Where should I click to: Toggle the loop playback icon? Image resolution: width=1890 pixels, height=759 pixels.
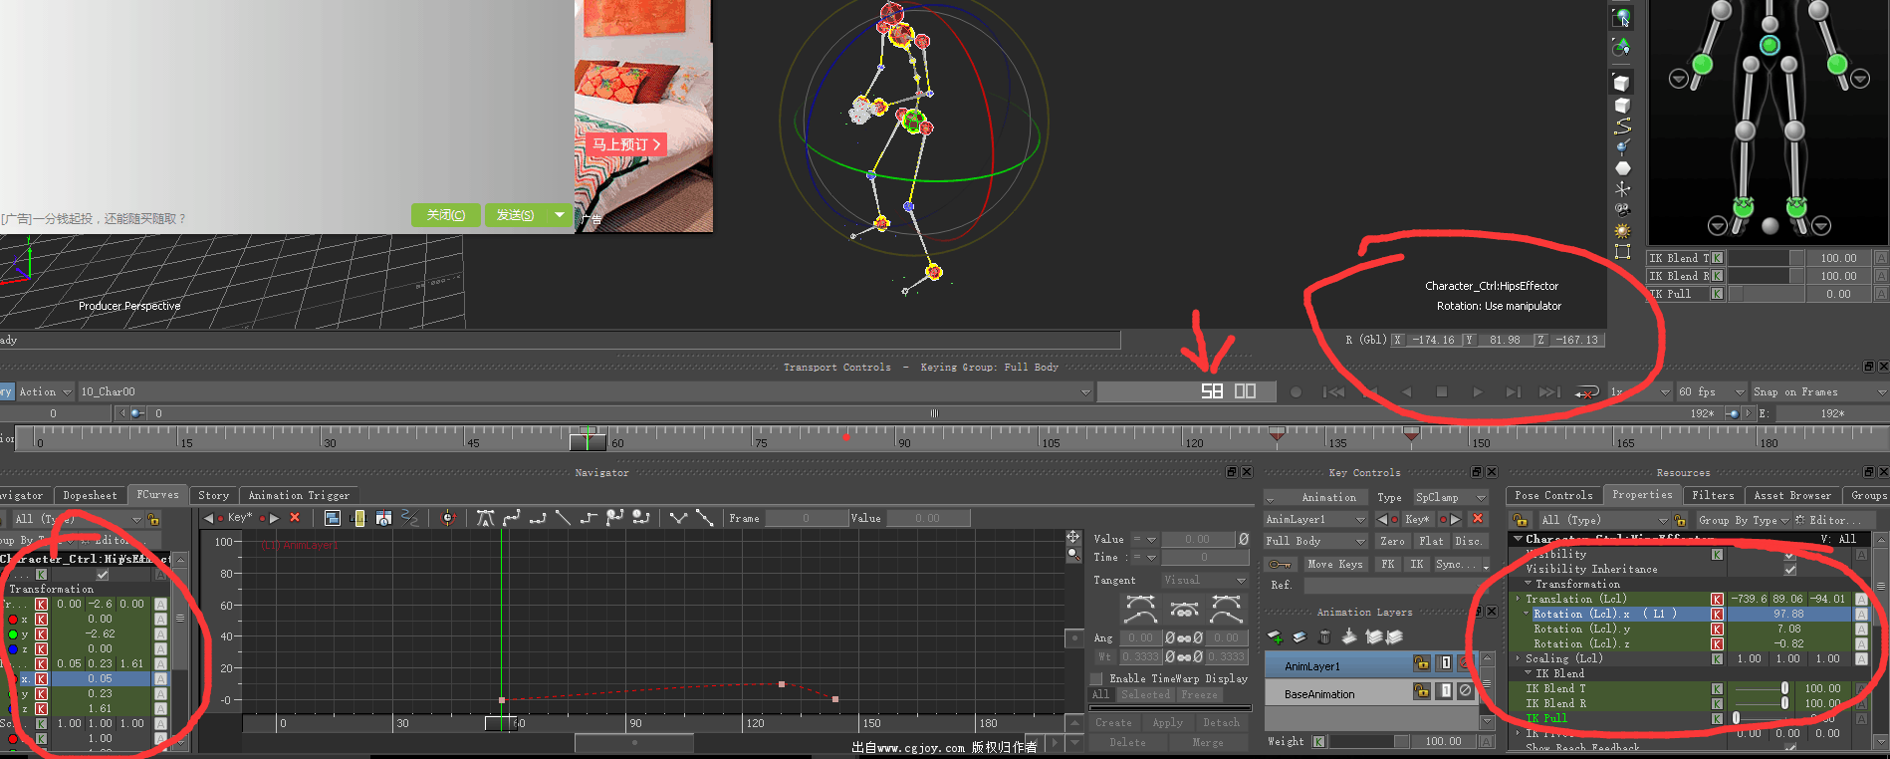tap(1586, 392)
